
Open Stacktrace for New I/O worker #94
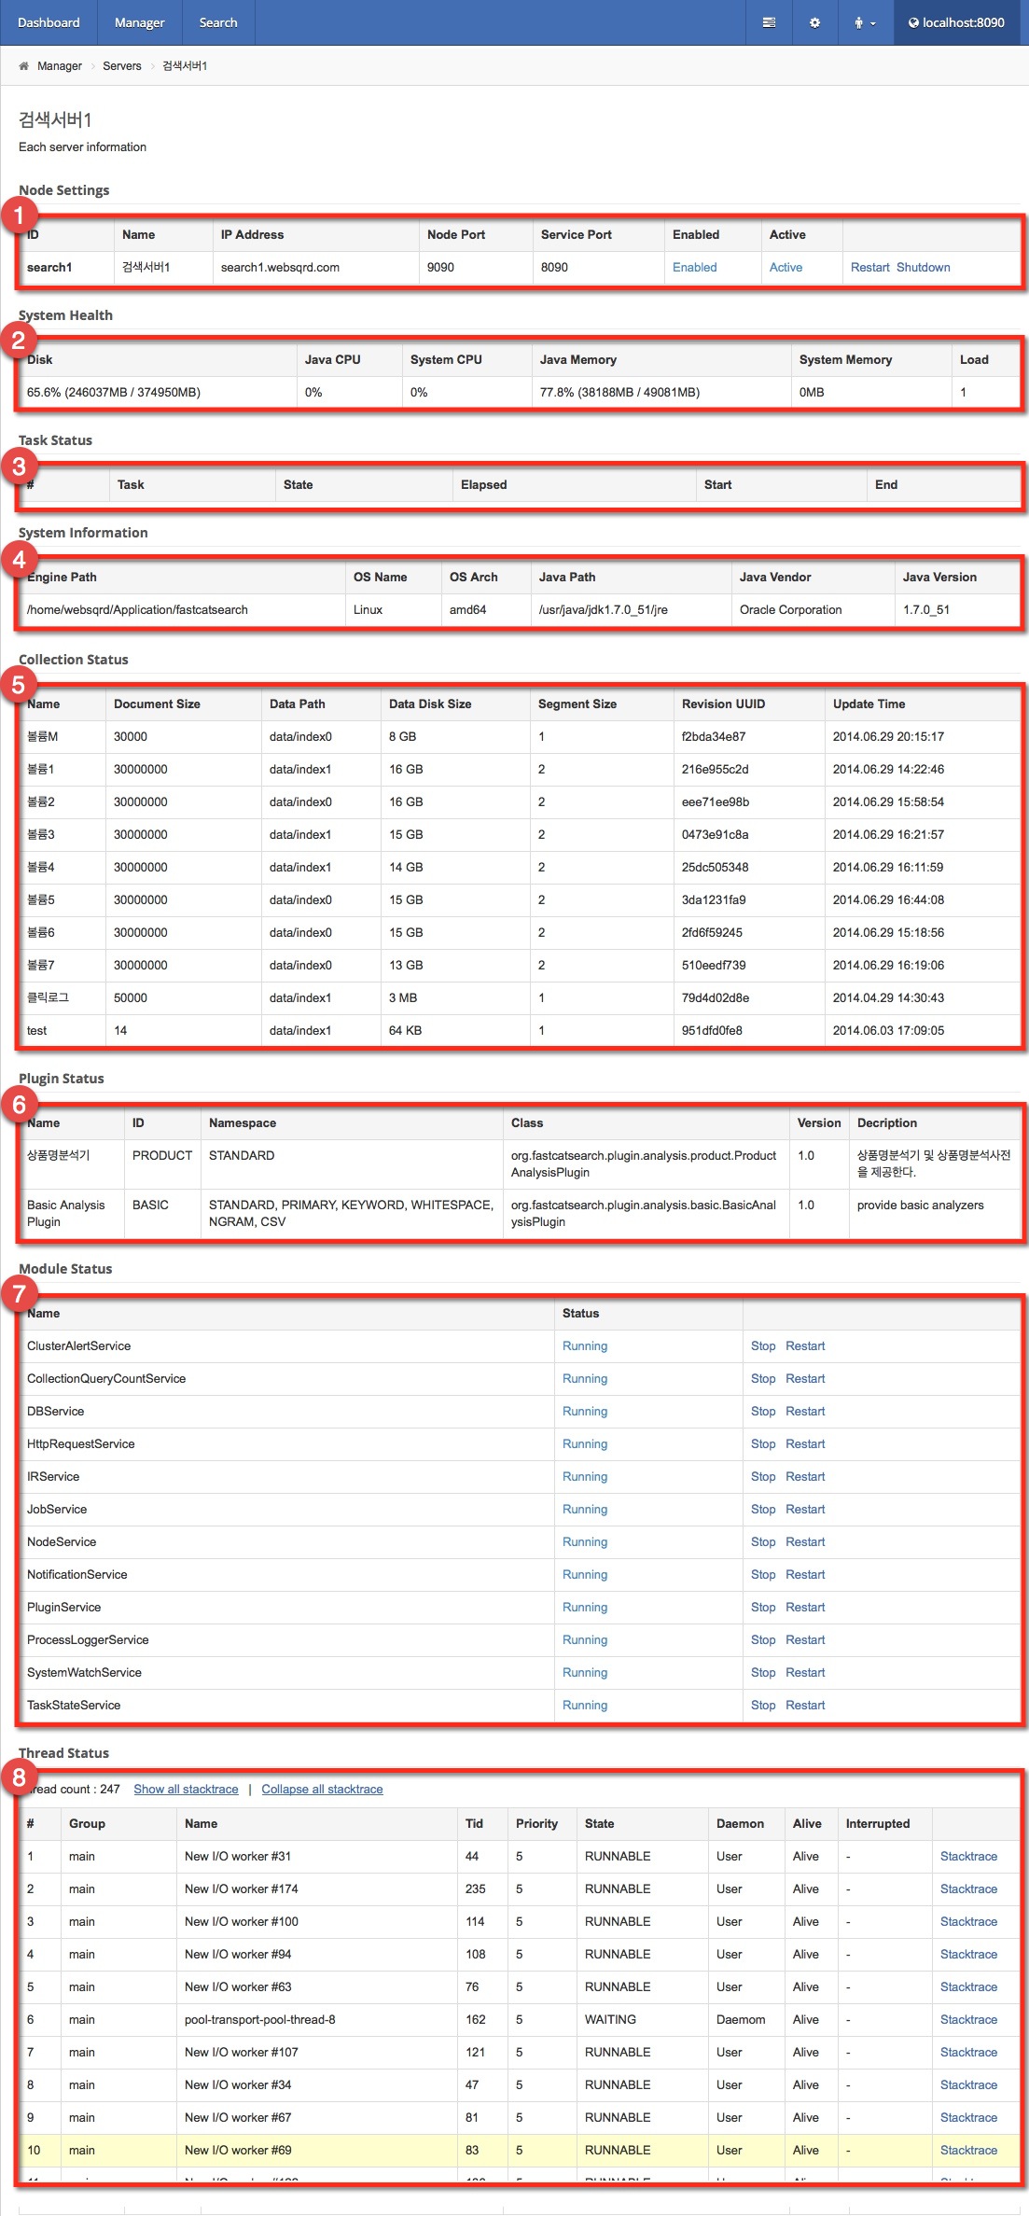point(968,1955)
